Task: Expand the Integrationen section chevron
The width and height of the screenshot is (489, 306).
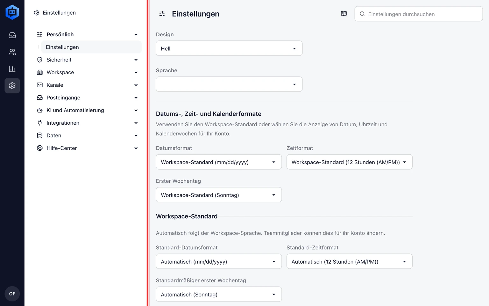Action: coord(136,123)
